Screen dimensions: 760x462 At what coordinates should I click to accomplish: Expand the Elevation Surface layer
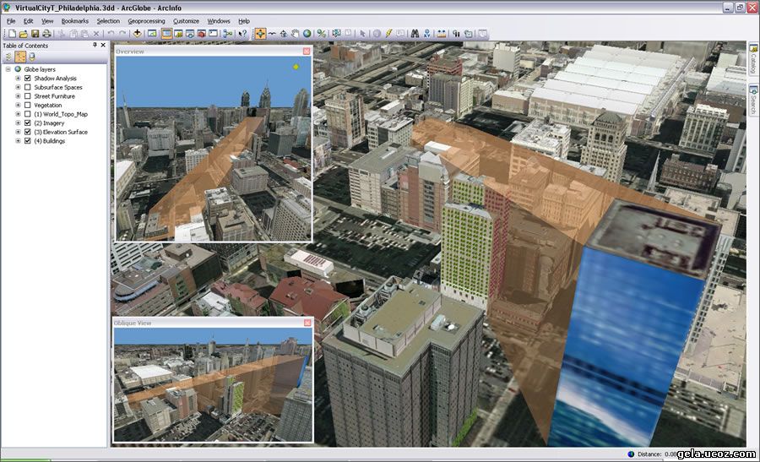point(18,132)
